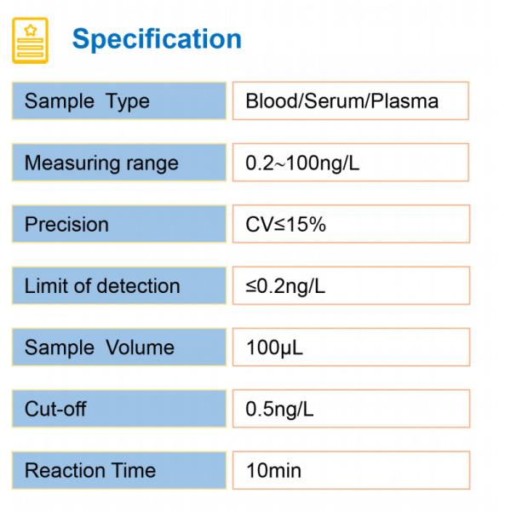Image resolution: width=511 pixels, height=511 pixels.
Task: Select the Cut-off label cell
Action: pyautogui.click(x=118, y=409)
